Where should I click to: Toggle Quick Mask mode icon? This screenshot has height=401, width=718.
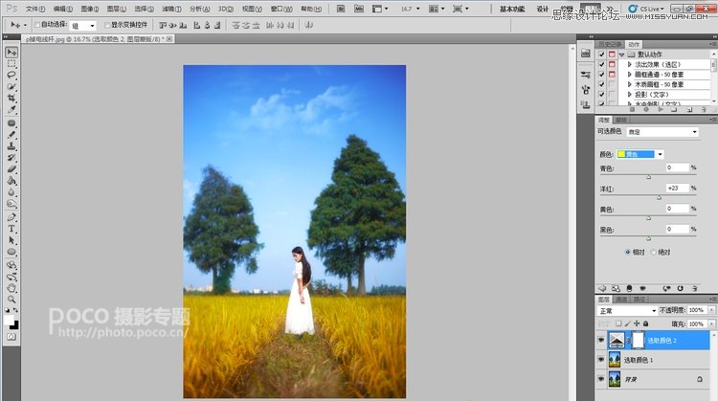[x=11, y=337]
